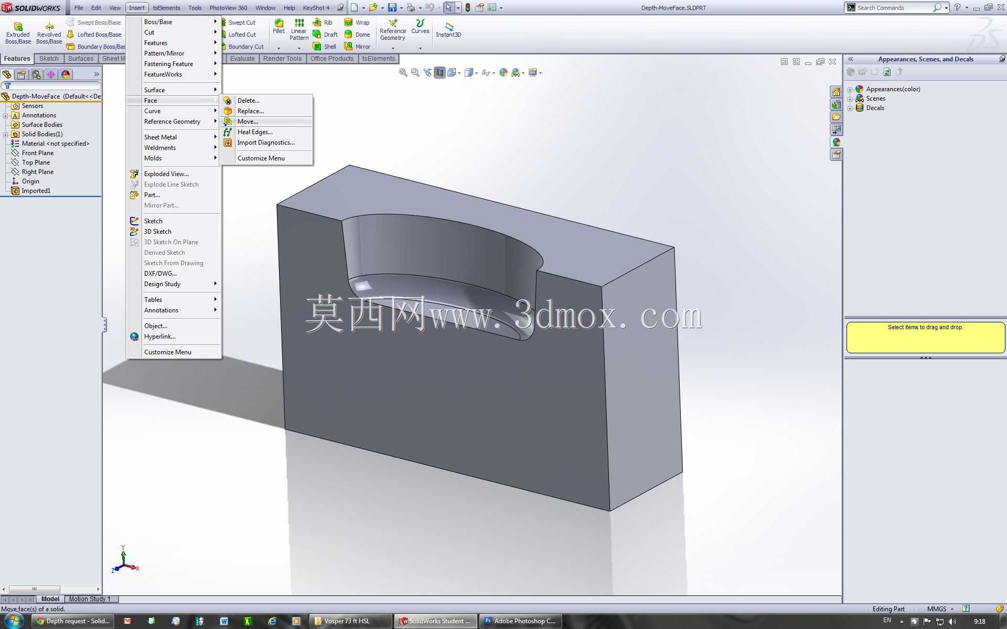Choose Replace... in the Face submenu
This screenshot has width=1007, height=629.
click(267, 111)
